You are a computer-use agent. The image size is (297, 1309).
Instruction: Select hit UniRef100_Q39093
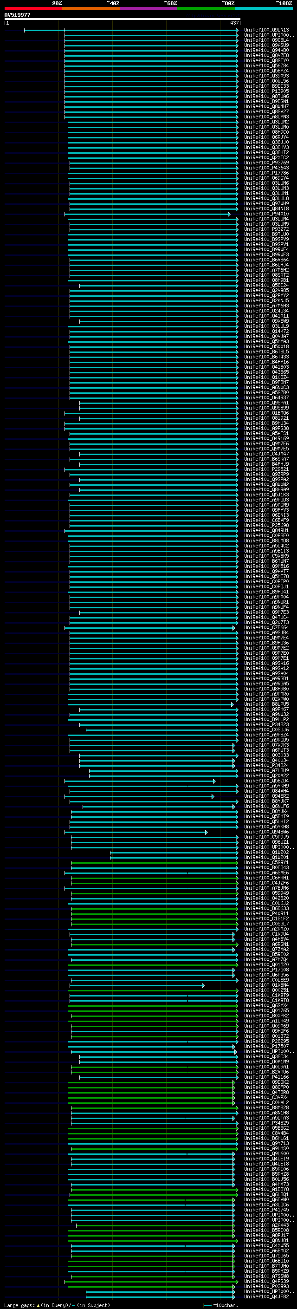[266, 76]
